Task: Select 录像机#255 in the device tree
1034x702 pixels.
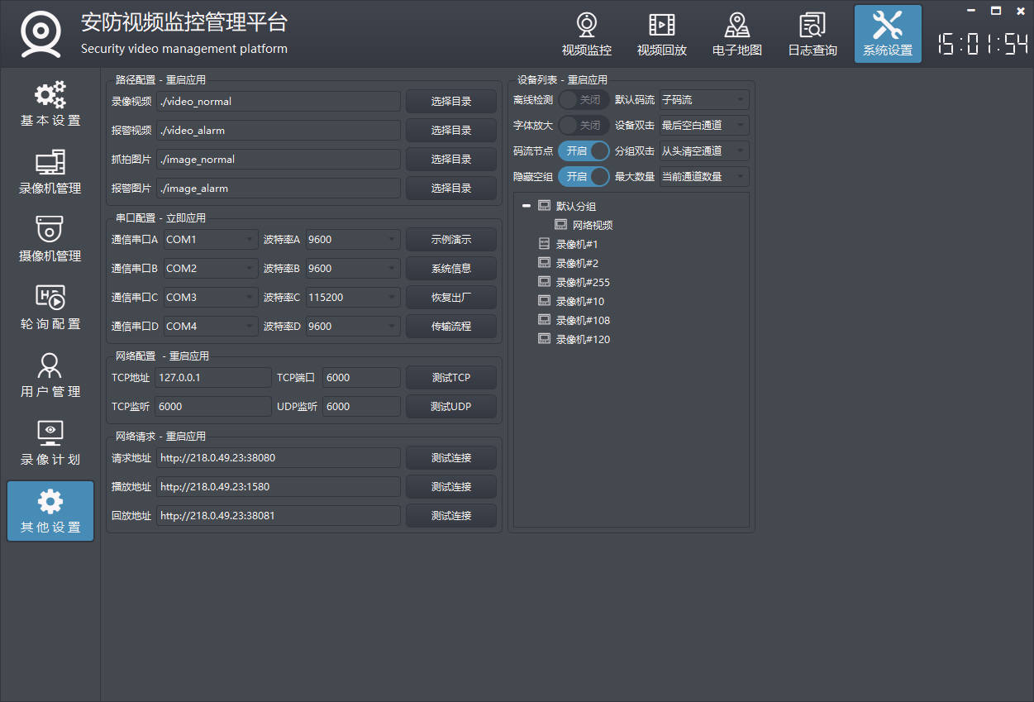Action: [582, 283]
